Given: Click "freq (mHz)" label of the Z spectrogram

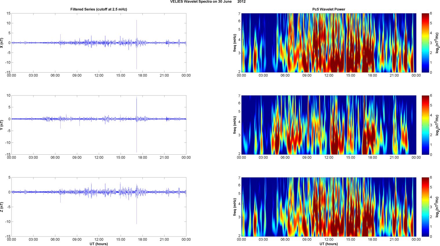Looking at the screenshot, I should (235, 207).
